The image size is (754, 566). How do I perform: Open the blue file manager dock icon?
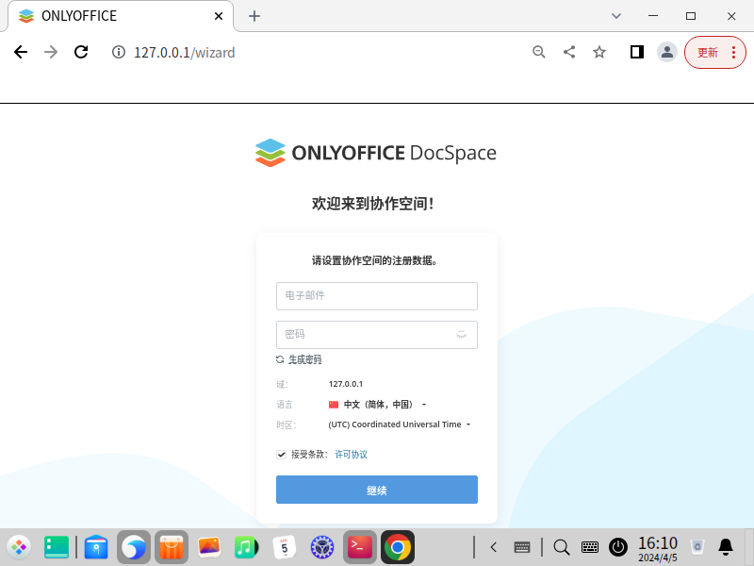coord(96,547)
